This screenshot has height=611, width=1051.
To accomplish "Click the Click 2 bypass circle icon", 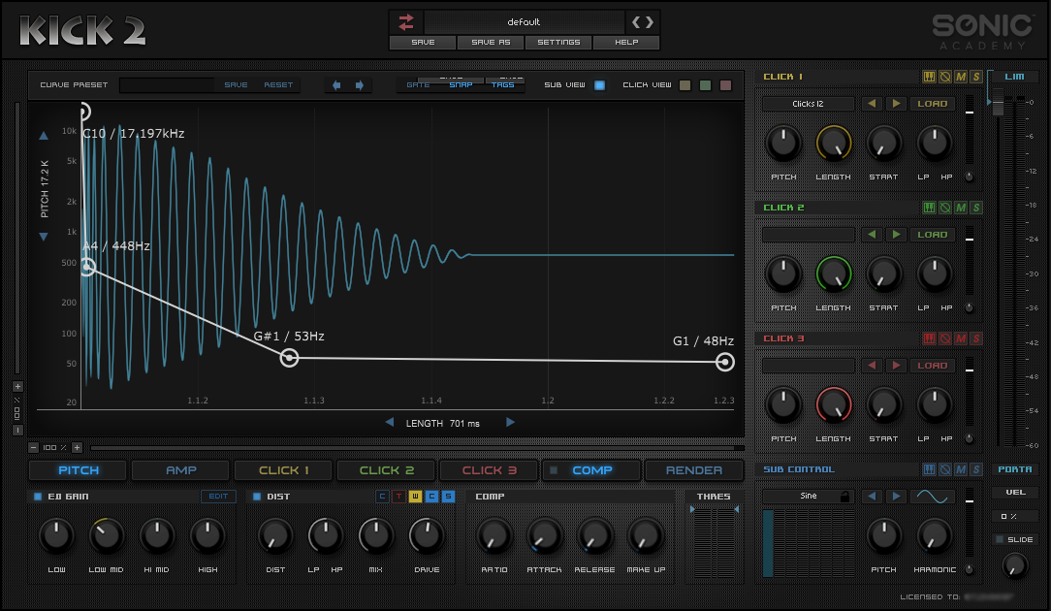I will click(x=945, y=208).
